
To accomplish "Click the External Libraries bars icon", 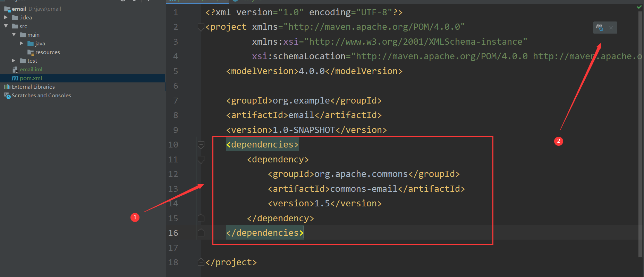I will [x=7, y=87].
